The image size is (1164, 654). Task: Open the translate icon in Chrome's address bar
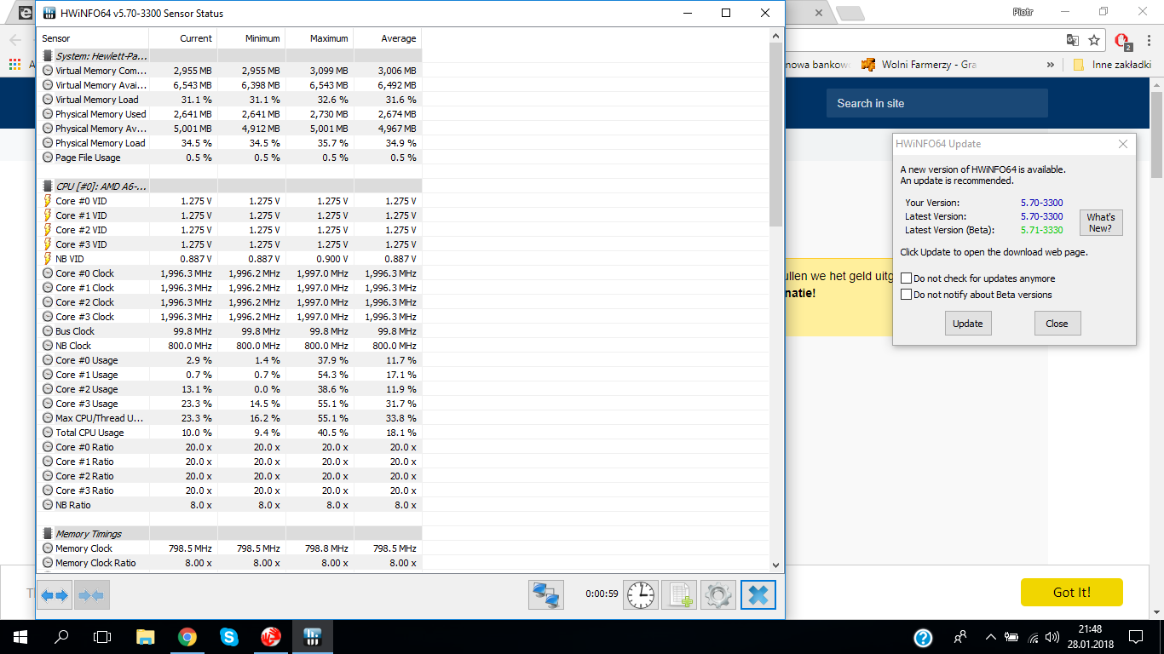pyautogui.click(x=1073, y=40)
